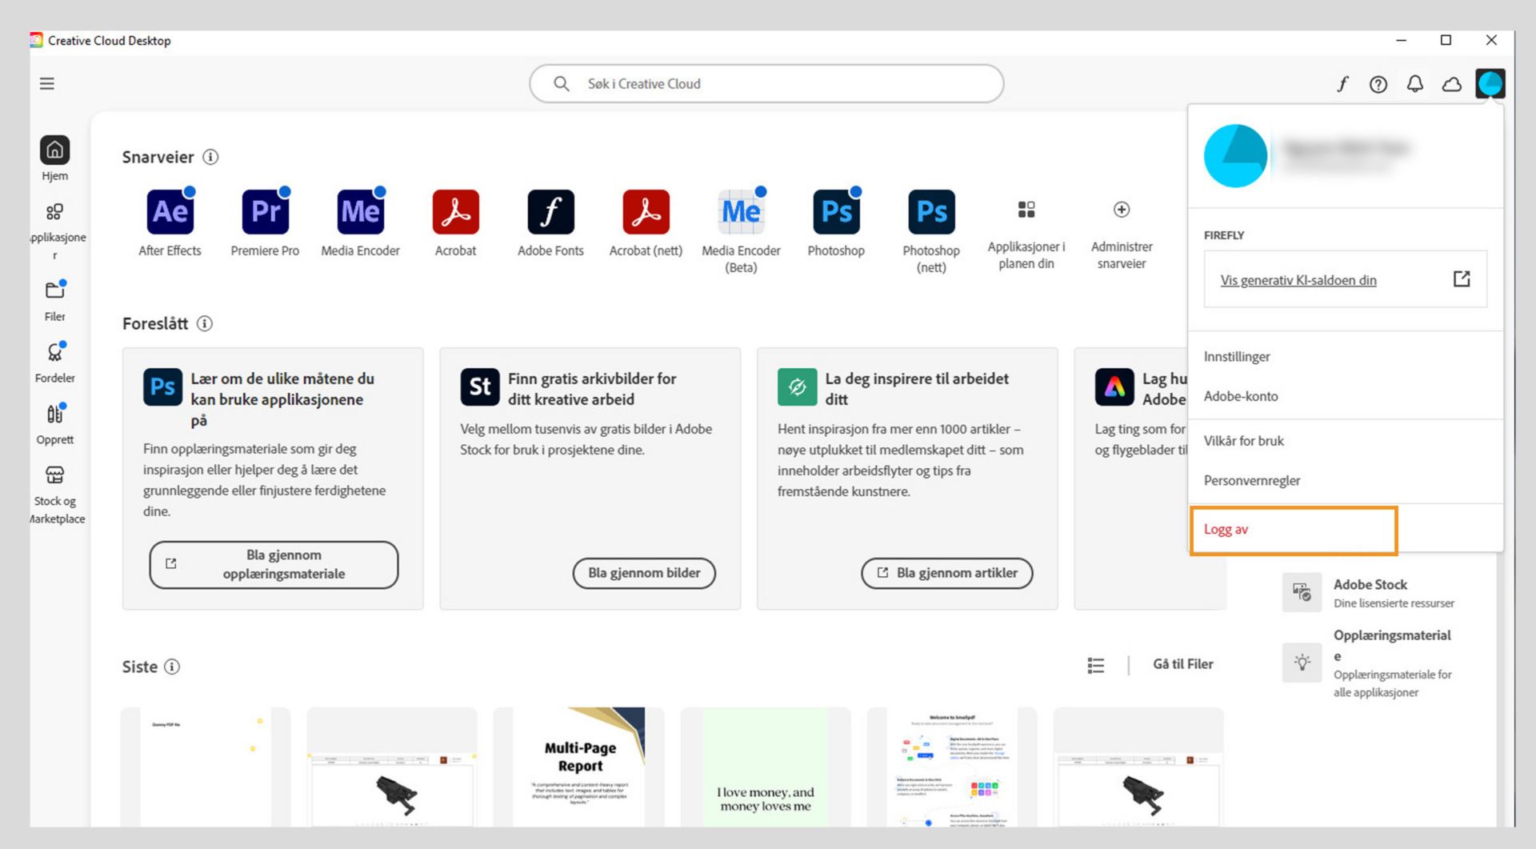Maximize the Creative Cloud Desktop window

tap(1446, 40)
